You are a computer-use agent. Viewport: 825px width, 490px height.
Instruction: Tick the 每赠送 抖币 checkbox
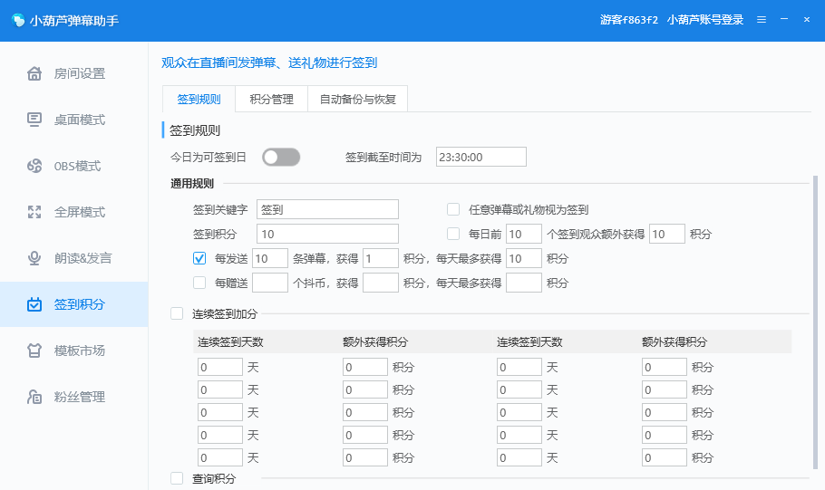pos(199,283)
